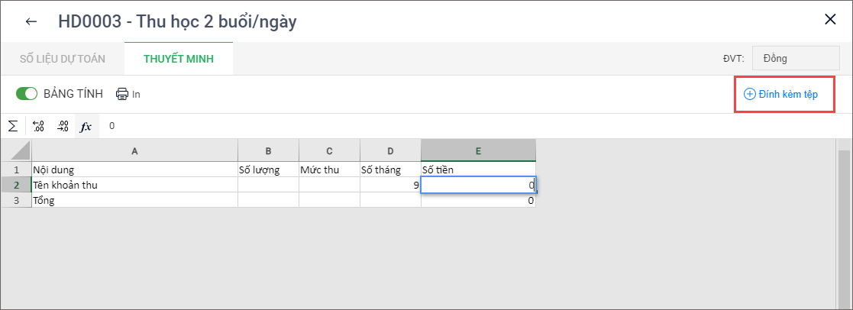Click the Sum (Σ) icon
Image resolution: width=853 pixels, height=310 pixels.
click(x=12, y=126)
